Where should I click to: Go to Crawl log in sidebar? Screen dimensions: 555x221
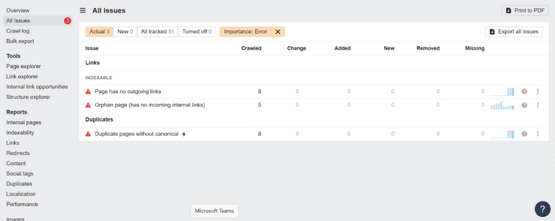click(x=18, y=31)
